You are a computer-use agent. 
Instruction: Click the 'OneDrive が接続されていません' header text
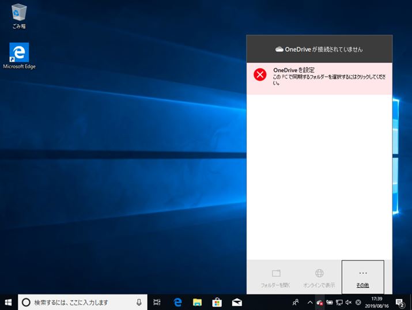[324, 49]
